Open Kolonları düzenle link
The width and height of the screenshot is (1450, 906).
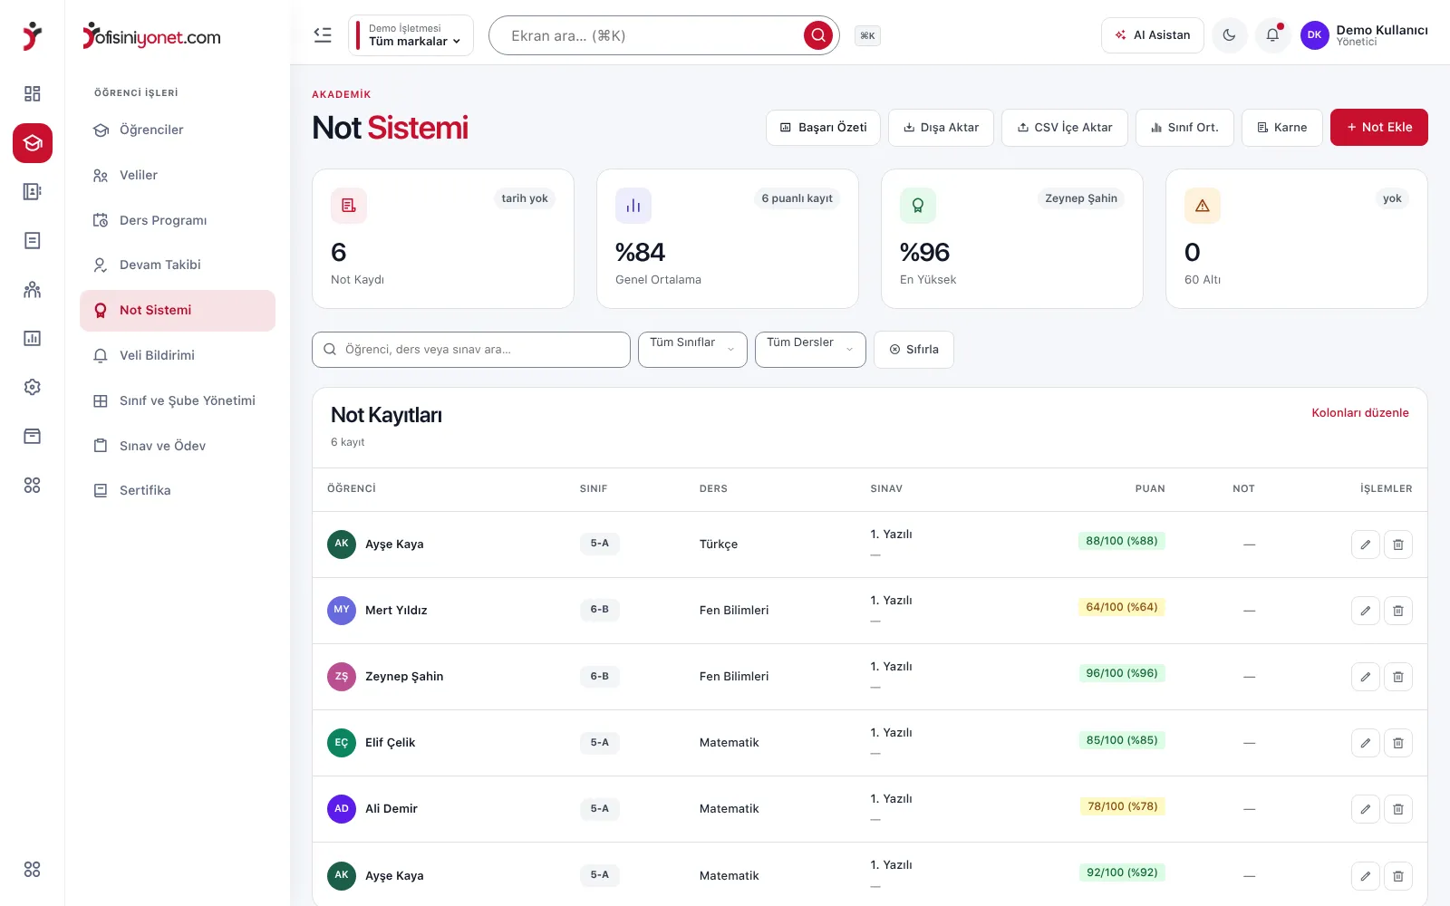click(1359, 412)
